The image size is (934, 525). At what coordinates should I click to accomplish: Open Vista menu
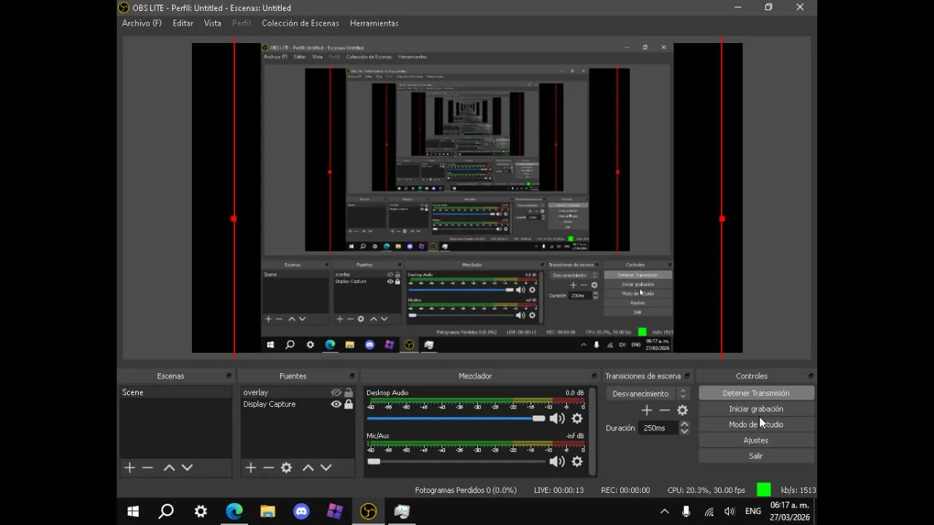(x=212, y=23)
